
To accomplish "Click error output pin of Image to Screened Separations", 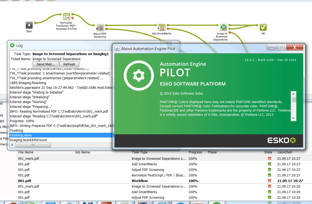I will pyautogui.click(x=230, y=32).
